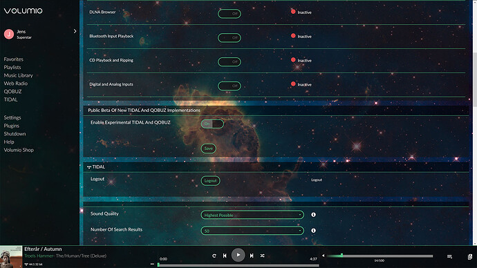The width and height of the screenshot is (477, 268).
Task: Open Settings in sidebar
Action: click(12, 117)
